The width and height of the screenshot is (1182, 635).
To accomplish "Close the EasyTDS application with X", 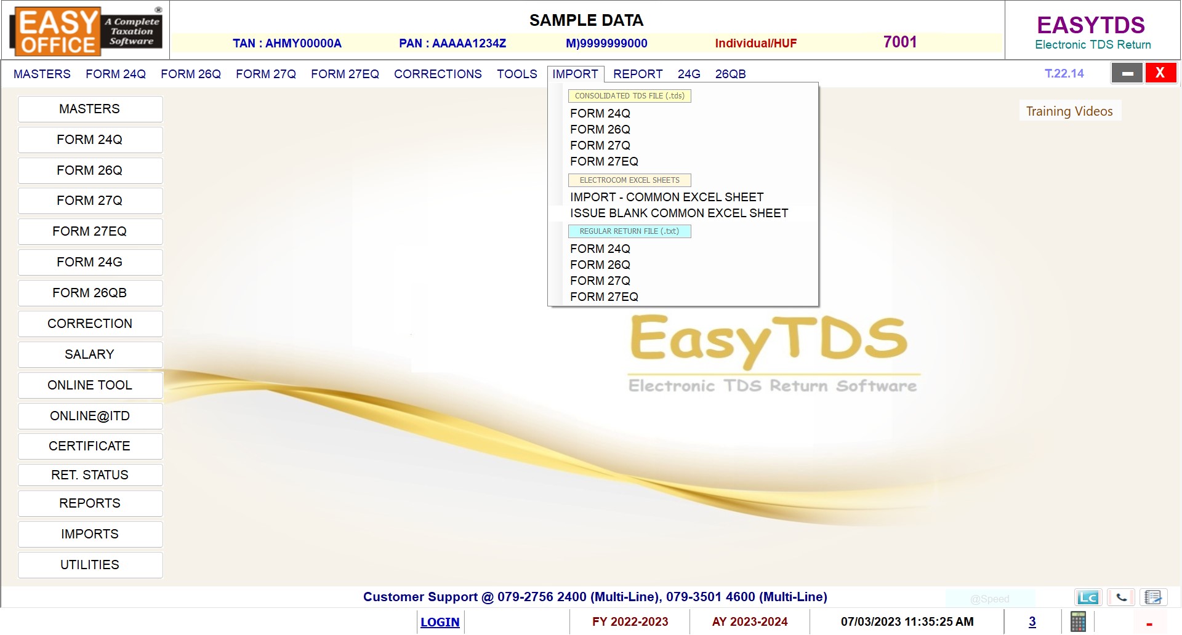I will tap(1160, 73).
